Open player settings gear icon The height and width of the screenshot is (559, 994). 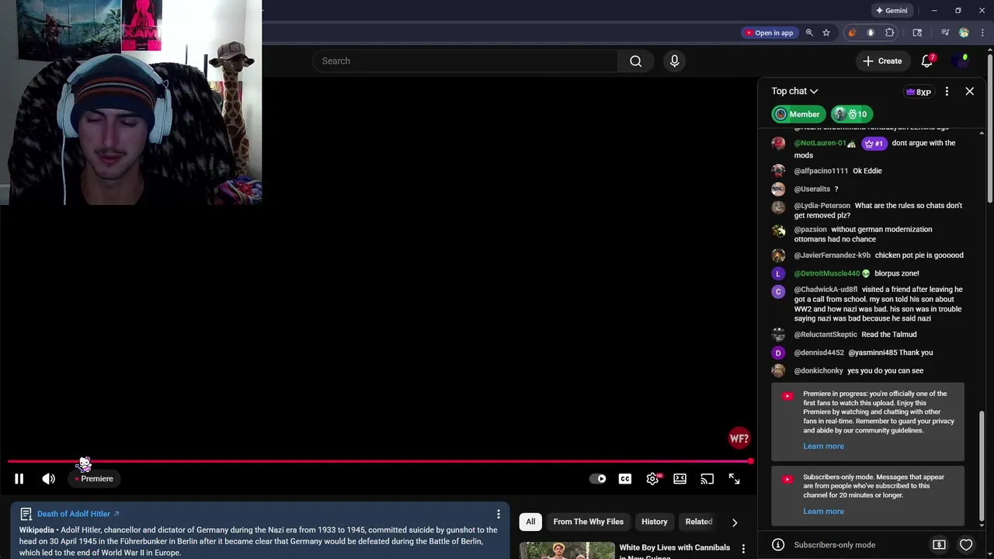point(652,479)
